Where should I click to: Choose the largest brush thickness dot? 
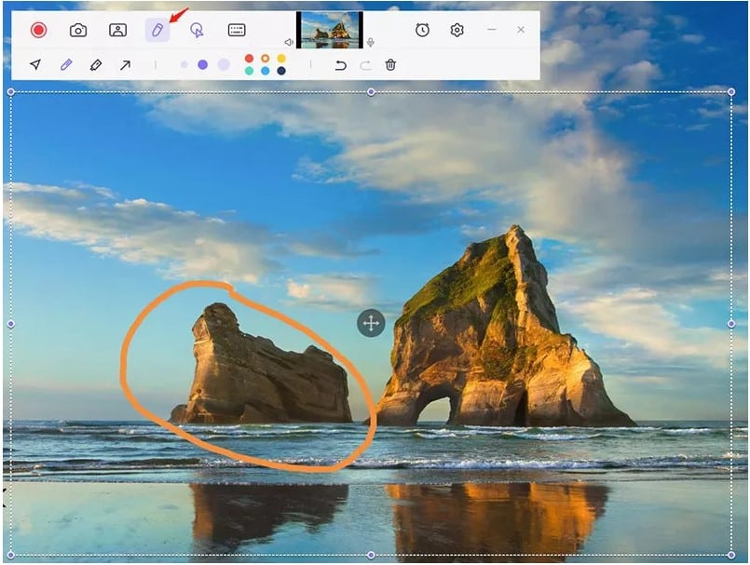tap(223, 65)
